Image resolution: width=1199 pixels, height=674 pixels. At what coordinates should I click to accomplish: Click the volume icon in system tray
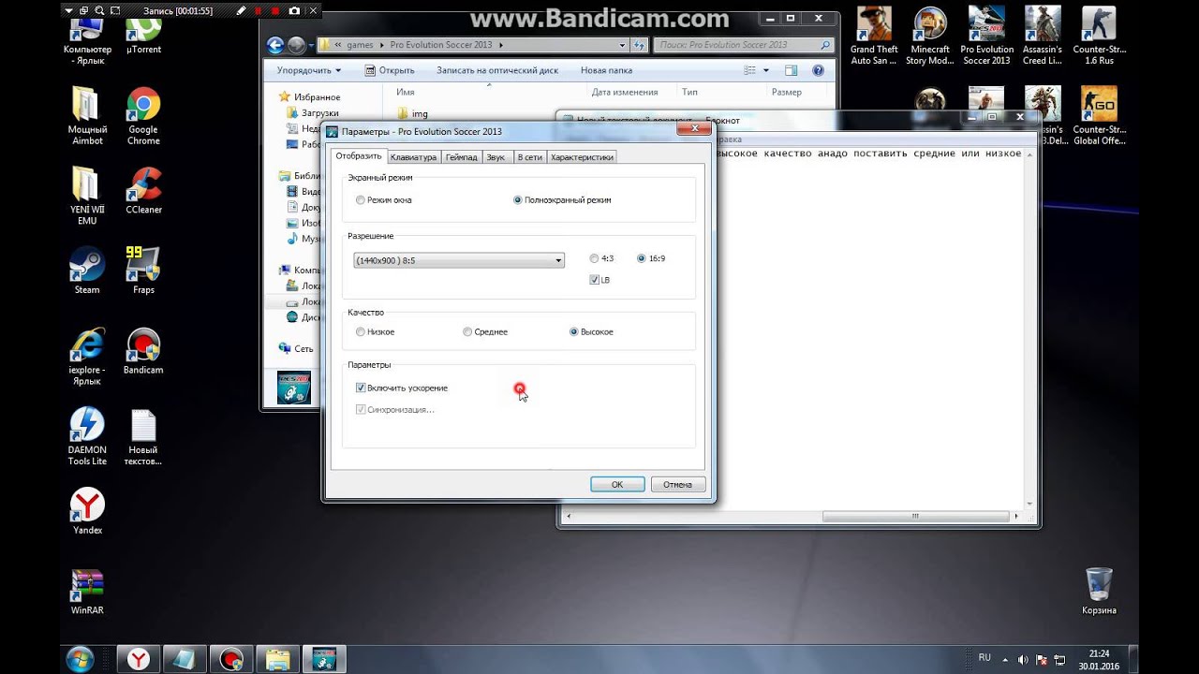tap(1023, 660)
